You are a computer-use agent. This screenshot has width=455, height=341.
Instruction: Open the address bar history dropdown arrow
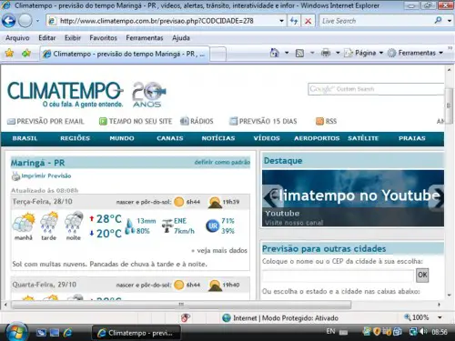click(x=281, y=21)
